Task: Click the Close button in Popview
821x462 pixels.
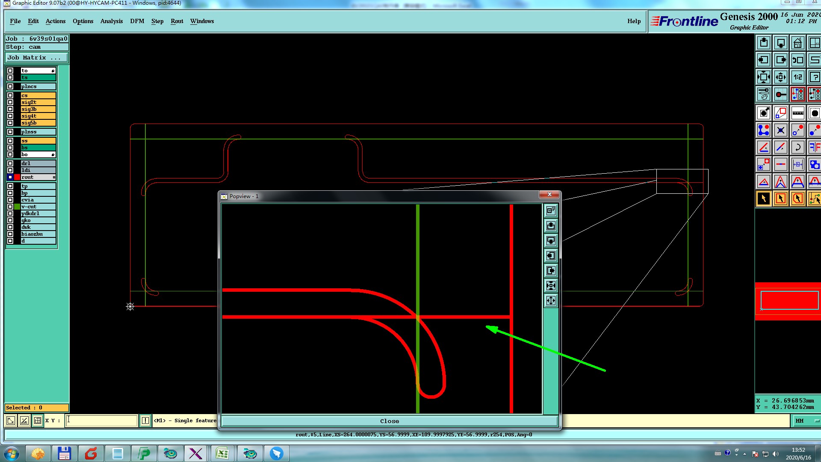Action: pos(389,421)
